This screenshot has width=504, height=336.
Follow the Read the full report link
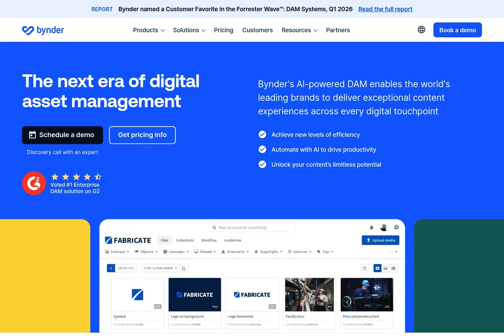coord(385,9)
